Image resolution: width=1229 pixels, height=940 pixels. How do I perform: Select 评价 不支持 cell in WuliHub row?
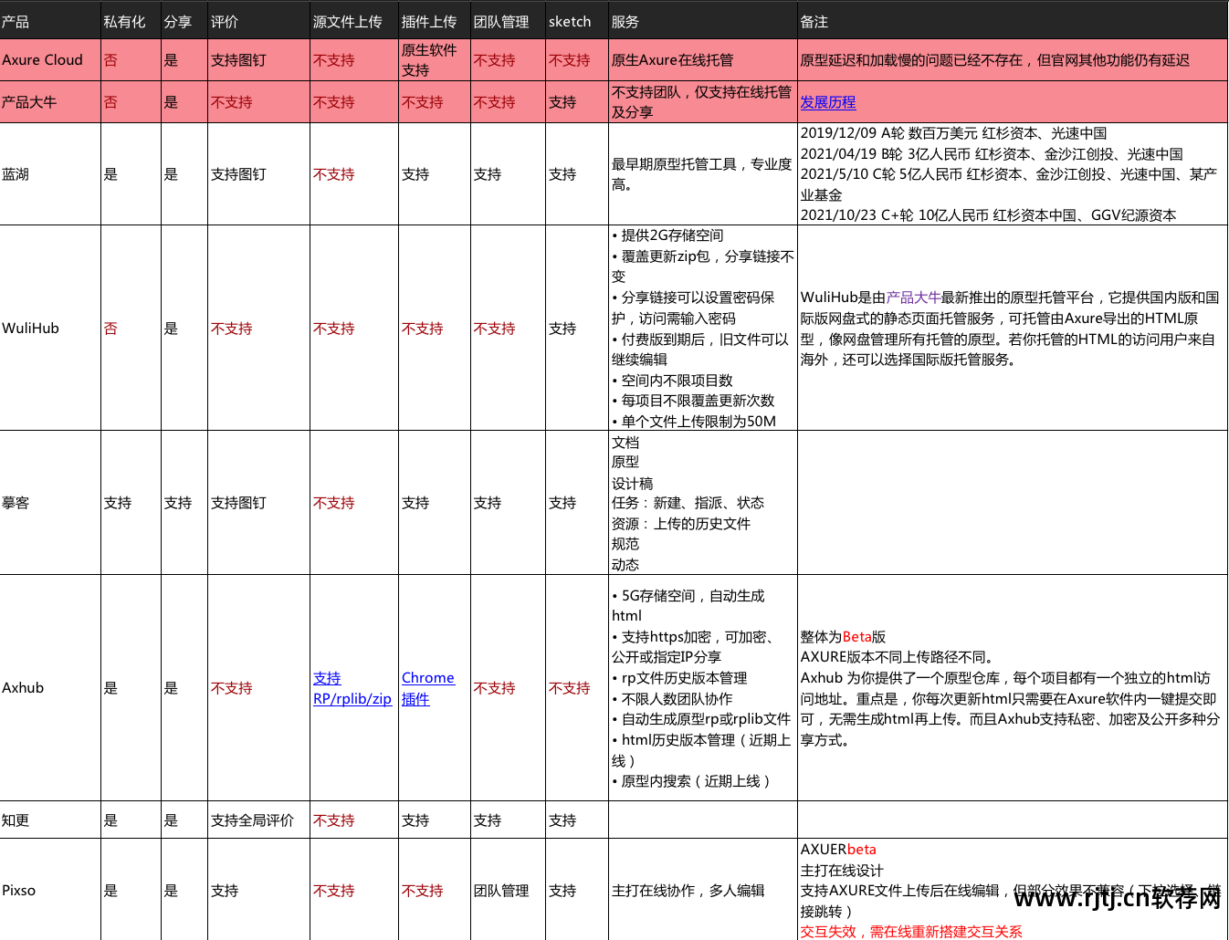(x=258, y=328)
